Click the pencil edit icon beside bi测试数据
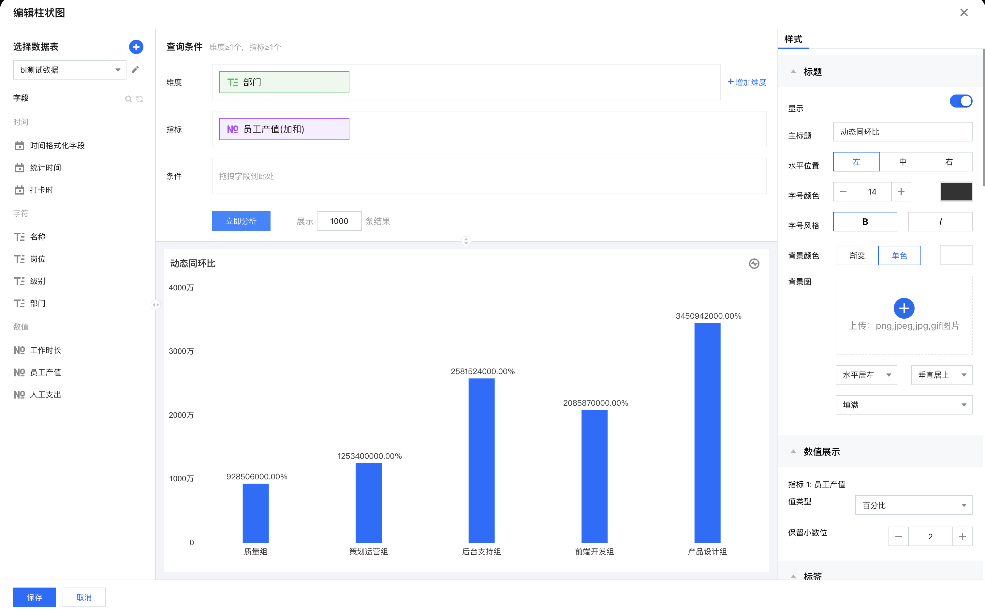The height and width of the screenshot is (612, 985). (135, 70)
